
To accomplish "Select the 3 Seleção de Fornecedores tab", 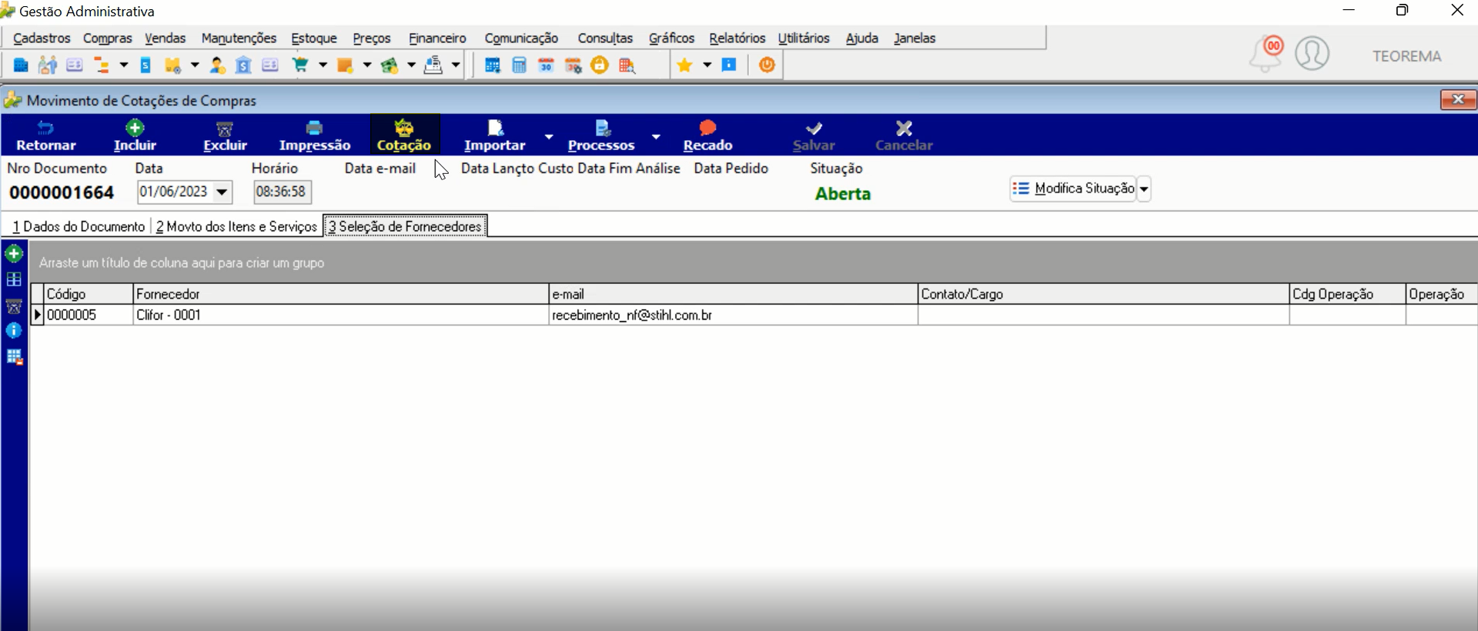I will coord(405,226).
